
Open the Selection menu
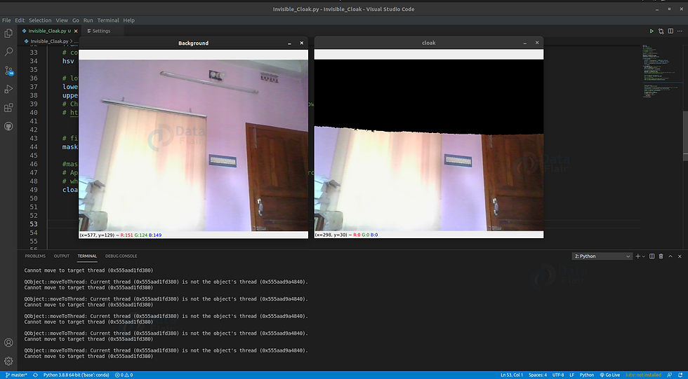pyautogui.click(x=40, y=20)
